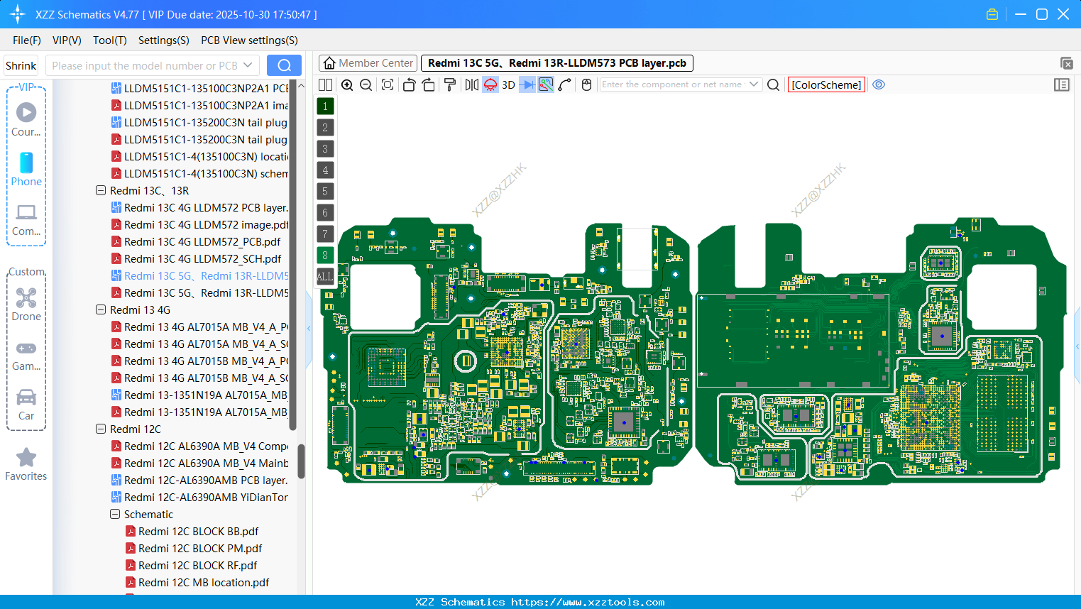Click the fit-to-screen view icon

click(387, 84)
